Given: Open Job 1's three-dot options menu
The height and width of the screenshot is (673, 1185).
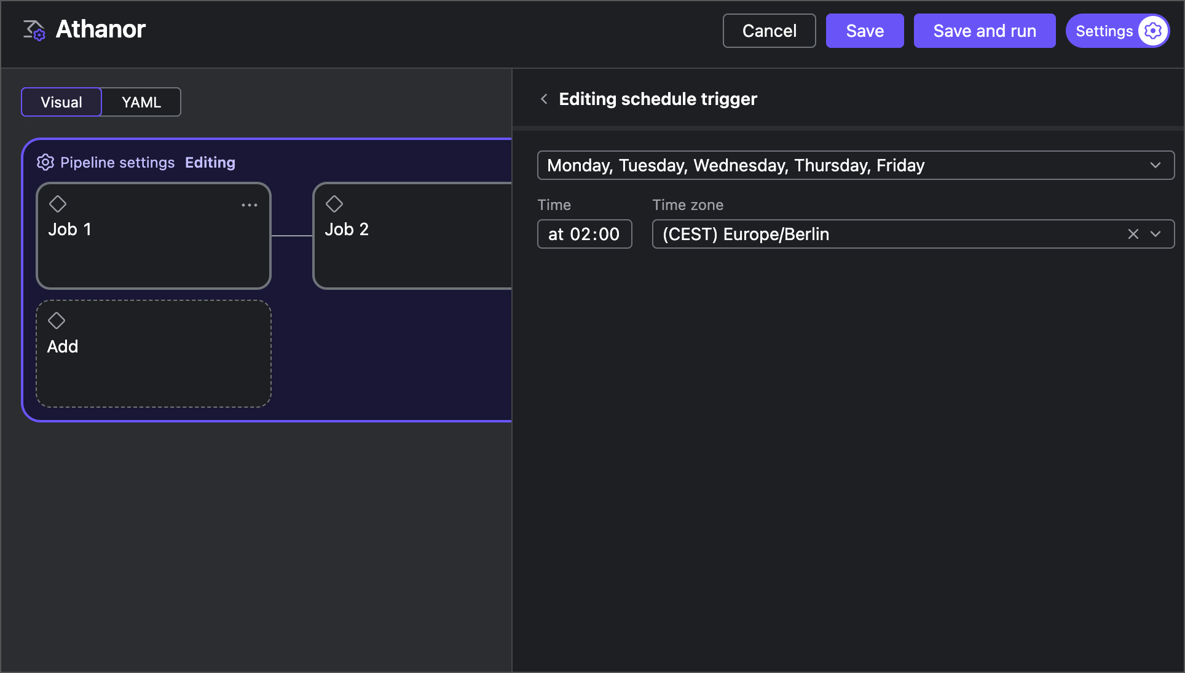Looking at the screenshot, I should [249, 204].
